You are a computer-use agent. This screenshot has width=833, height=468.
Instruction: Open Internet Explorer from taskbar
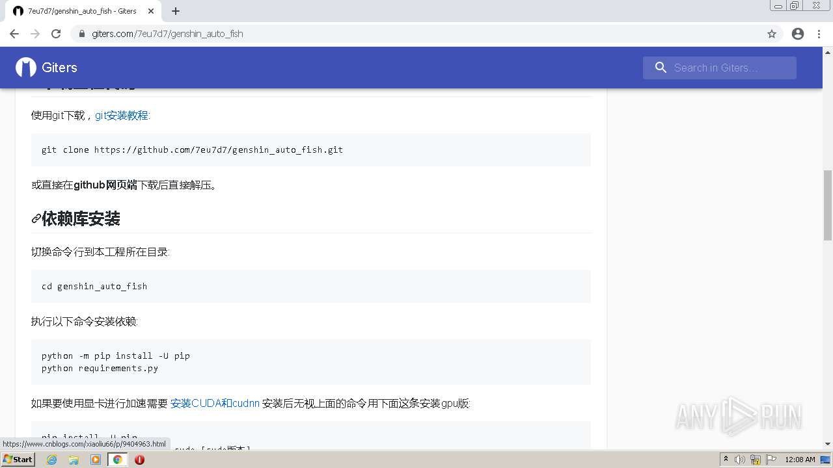[52, 460]
